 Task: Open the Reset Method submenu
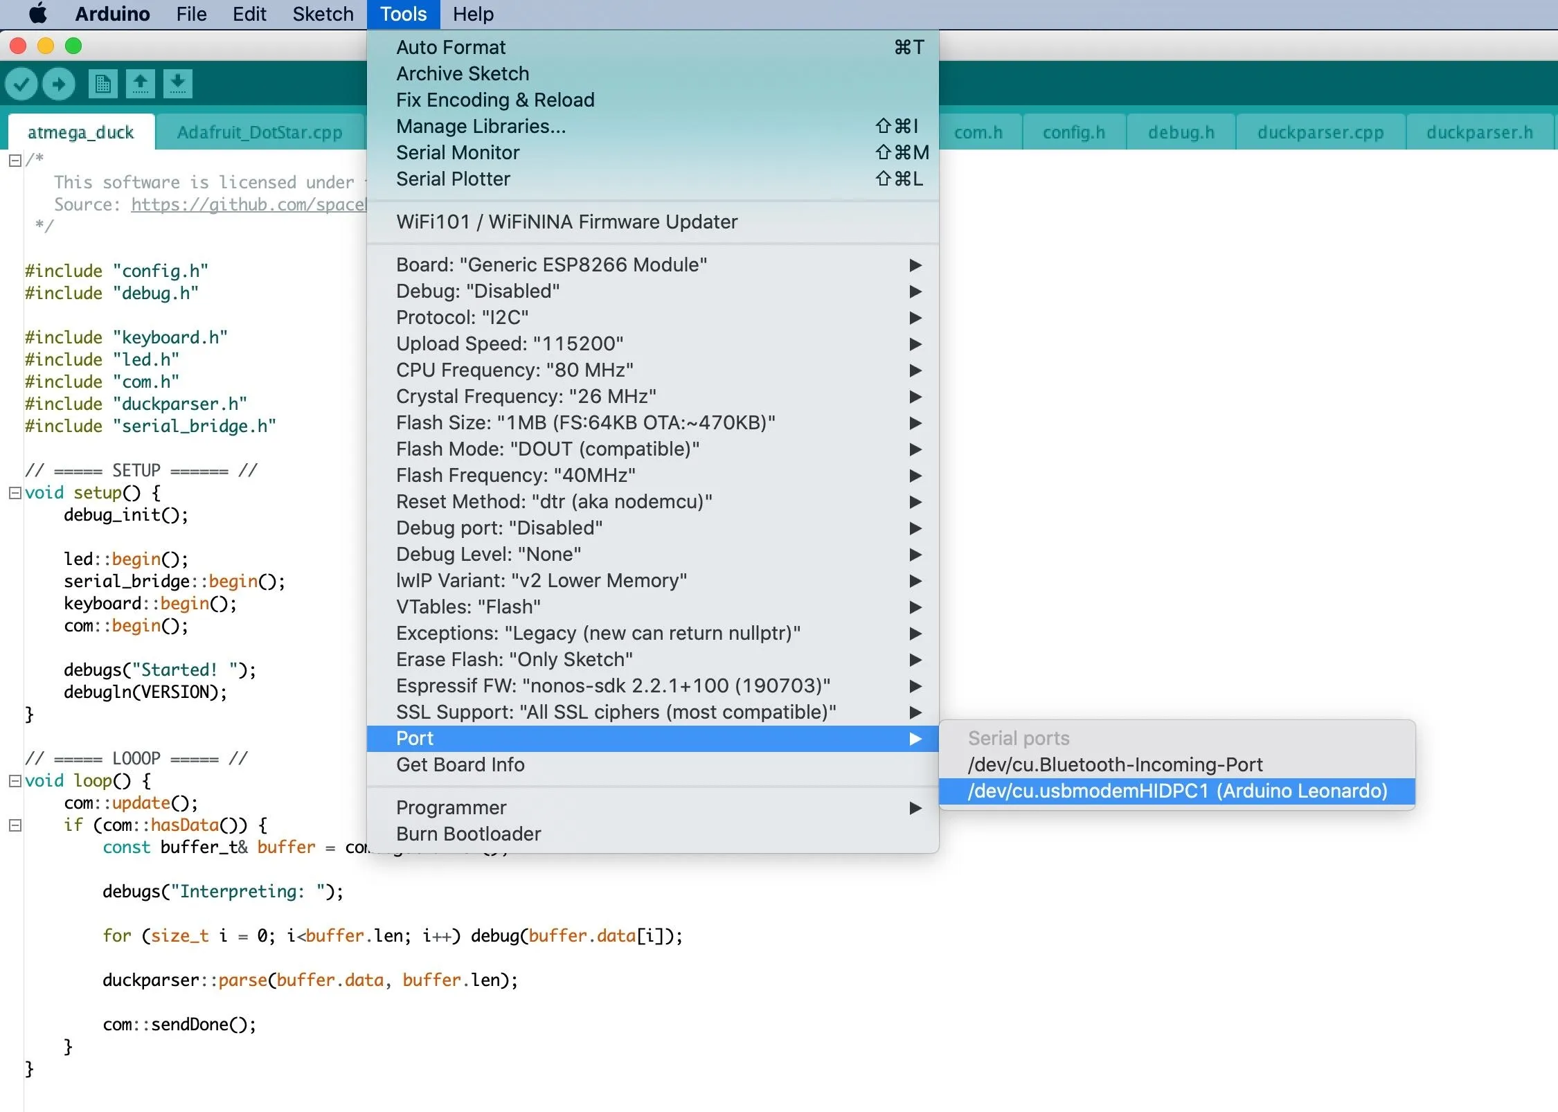(653, 502)
